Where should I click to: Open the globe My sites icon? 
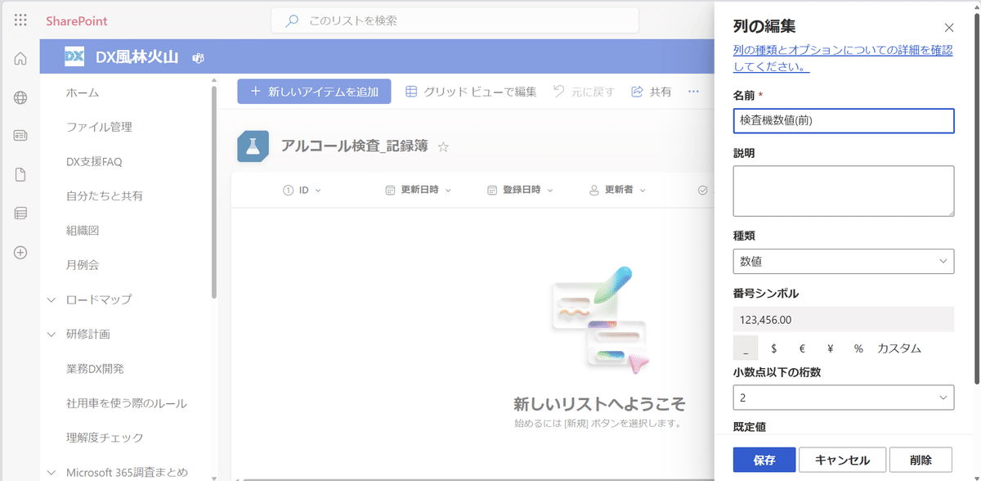click(20, 97)
